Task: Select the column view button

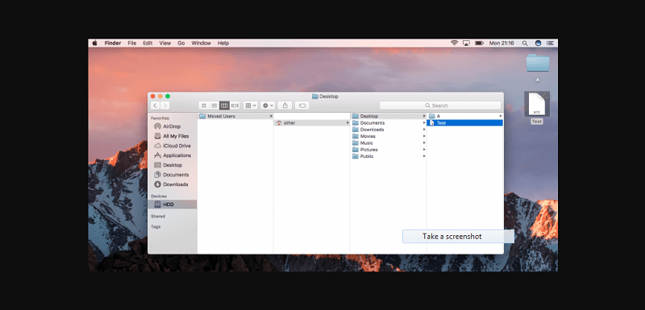Action: [224, 105]
